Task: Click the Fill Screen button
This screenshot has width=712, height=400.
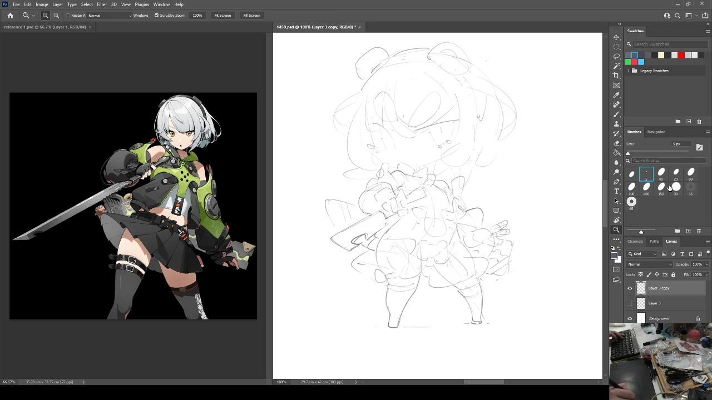Action: [251, 16]
